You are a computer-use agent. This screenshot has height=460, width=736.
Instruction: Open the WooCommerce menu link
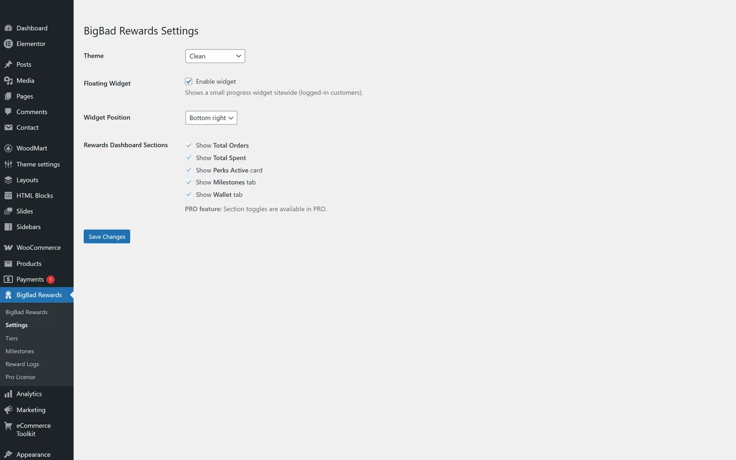pyautogui.click(x=39, y=248)
